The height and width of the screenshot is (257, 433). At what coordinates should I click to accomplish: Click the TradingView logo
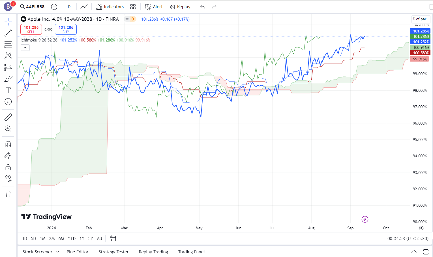(x=46, y=217)
